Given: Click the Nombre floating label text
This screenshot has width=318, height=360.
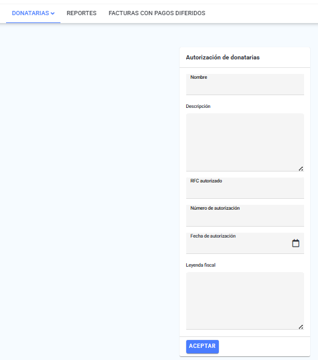Looking at the screenshot, I should 199,78.
